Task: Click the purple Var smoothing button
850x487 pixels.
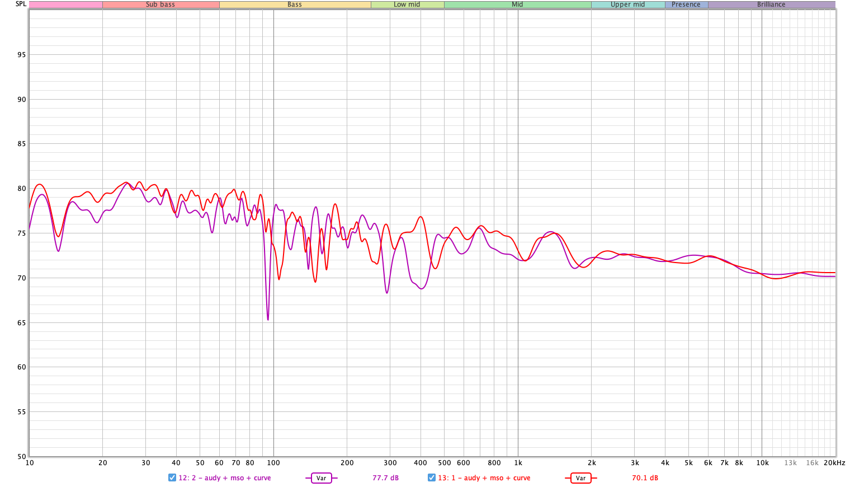Action: click(x=322, y=478)
